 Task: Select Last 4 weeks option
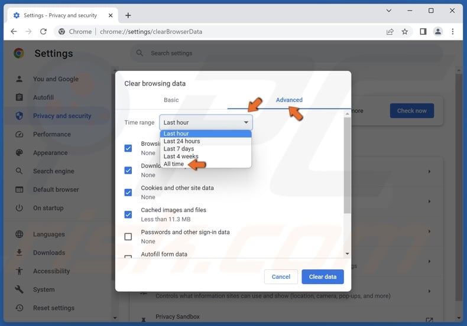[x=206, y=156]
